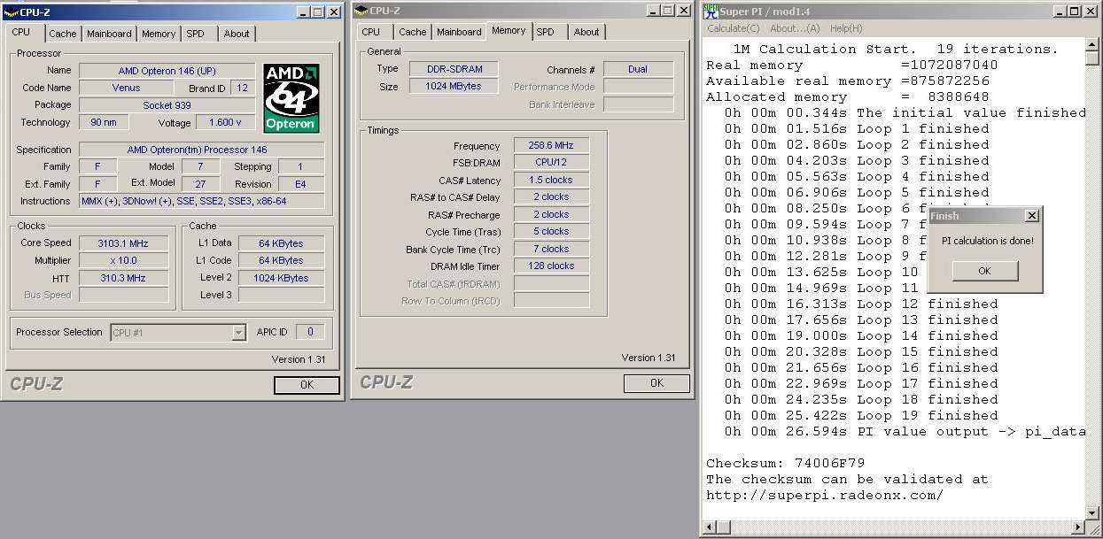
Task: Click Super PI horizontal scrollbar right arrow
Action: coord(1079,529)
